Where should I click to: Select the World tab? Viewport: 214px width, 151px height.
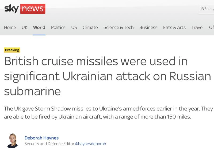[x=39, y=27]
